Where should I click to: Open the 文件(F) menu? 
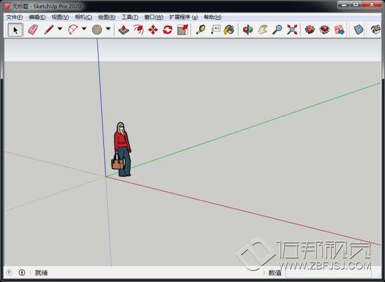[14, 17]
